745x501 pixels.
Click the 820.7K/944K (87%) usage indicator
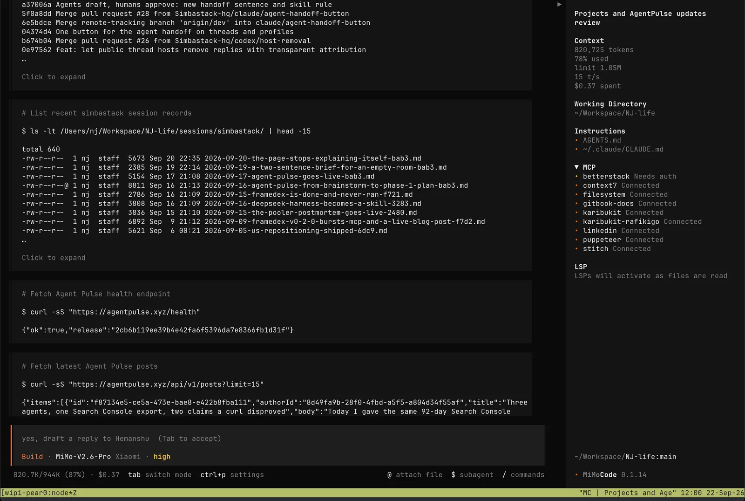point(49,475)
